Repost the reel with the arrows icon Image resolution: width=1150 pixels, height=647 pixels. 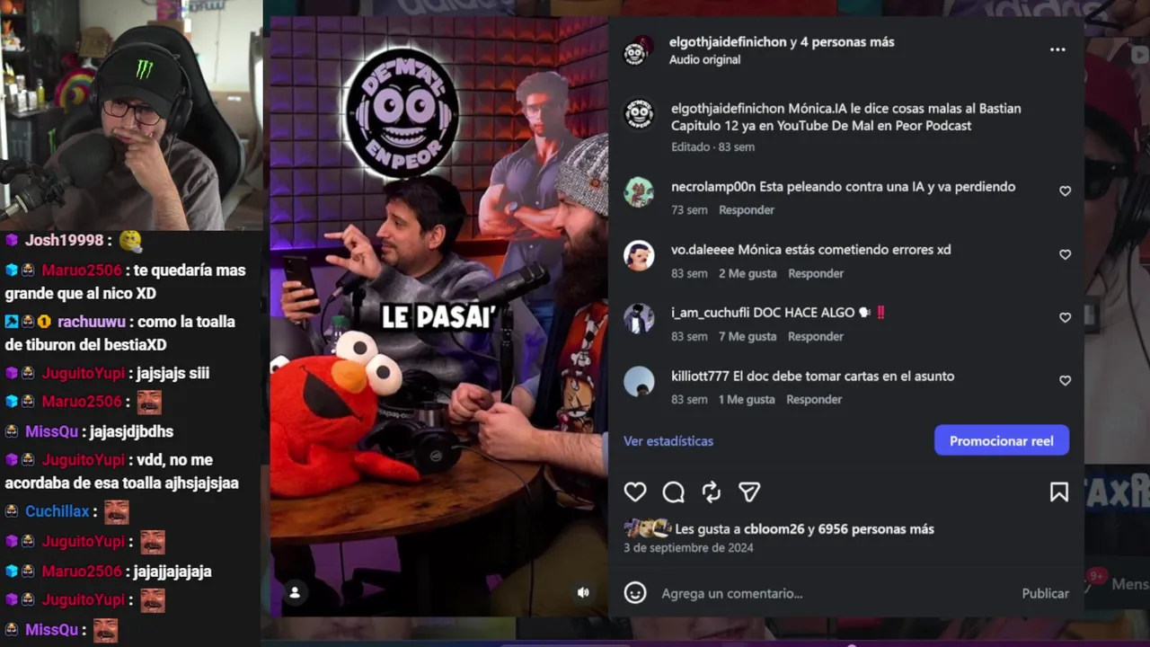tap(712, 492)
